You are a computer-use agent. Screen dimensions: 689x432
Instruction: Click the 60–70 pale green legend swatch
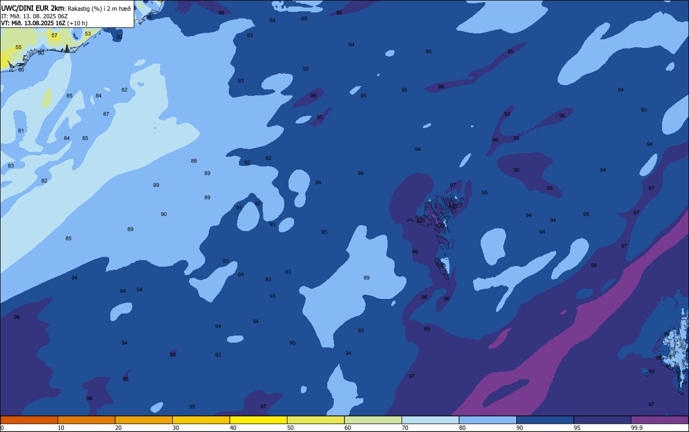pyautogui.click(x=373, y=420)
